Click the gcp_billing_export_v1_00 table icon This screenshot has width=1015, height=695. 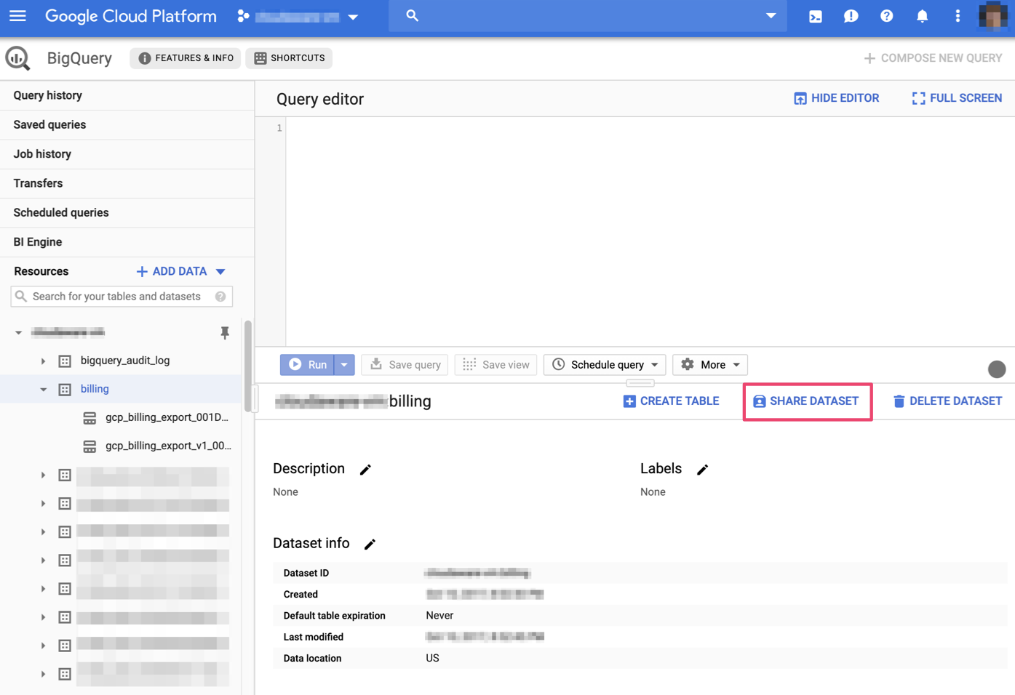89,446
